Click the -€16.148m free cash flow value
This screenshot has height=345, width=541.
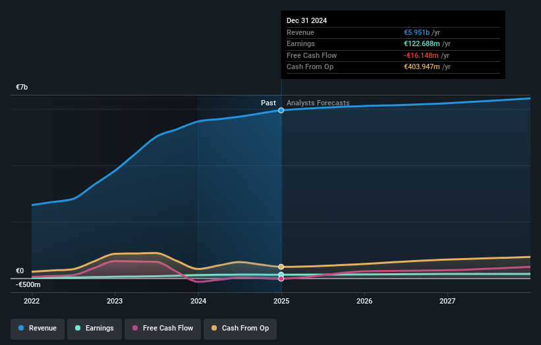click(421, 55)
